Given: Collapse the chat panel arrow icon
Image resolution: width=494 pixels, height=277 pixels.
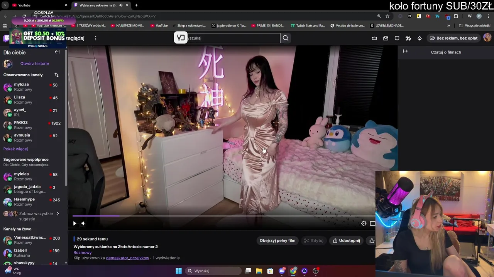Looking at the screenshot, I should point(405,51).
